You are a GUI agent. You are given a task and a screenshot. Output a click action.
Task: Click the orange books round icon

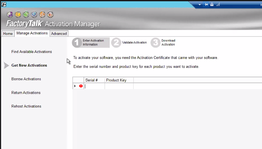click(18, 14)
